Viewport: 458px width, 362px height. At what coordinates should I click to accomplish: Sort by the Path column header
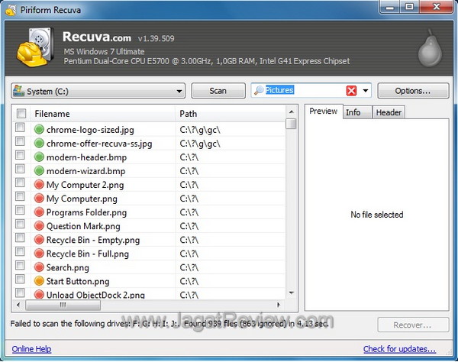click(x=231, y=114)
